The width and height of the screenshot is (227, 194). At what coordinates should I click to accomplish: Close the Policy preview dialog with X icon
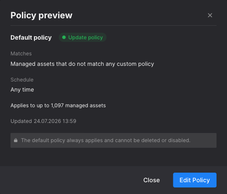pyautogui.click(x=210, y=15)
